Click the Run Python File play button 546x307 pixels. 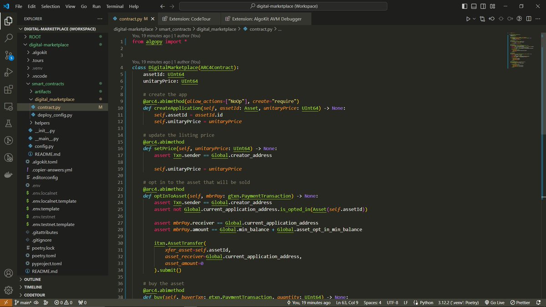[x=468, y=19]
